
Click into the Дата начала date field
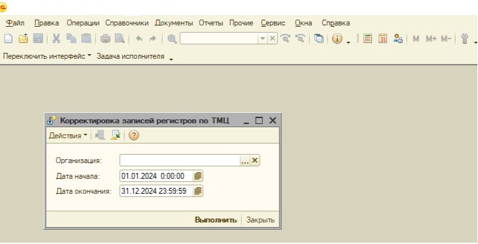(156, 176)
